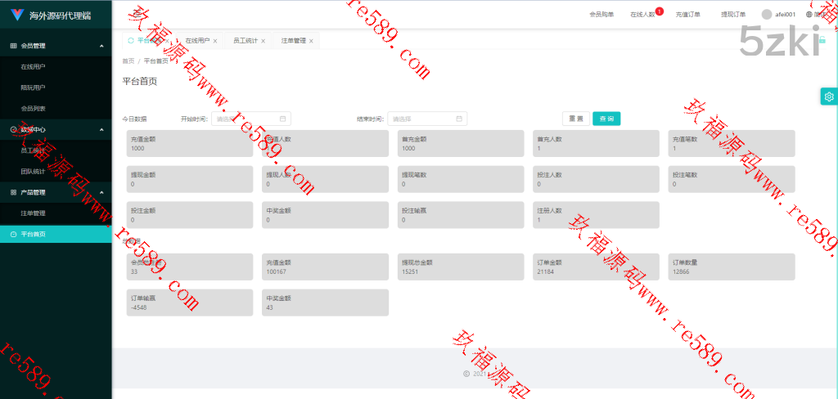
Task: Open the teal settings gear panel
Action: pos(829,96)
